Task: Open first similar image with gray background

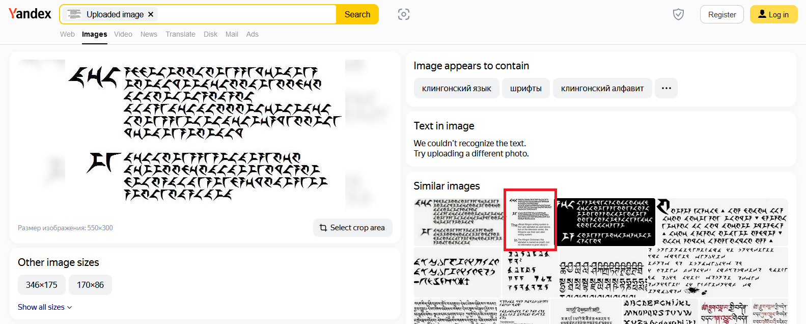Action: (458, 222)
